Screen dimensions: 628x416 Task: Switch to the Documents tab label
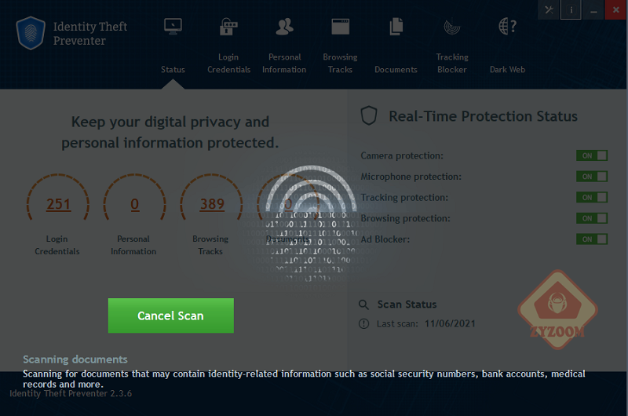click(396, 69)
